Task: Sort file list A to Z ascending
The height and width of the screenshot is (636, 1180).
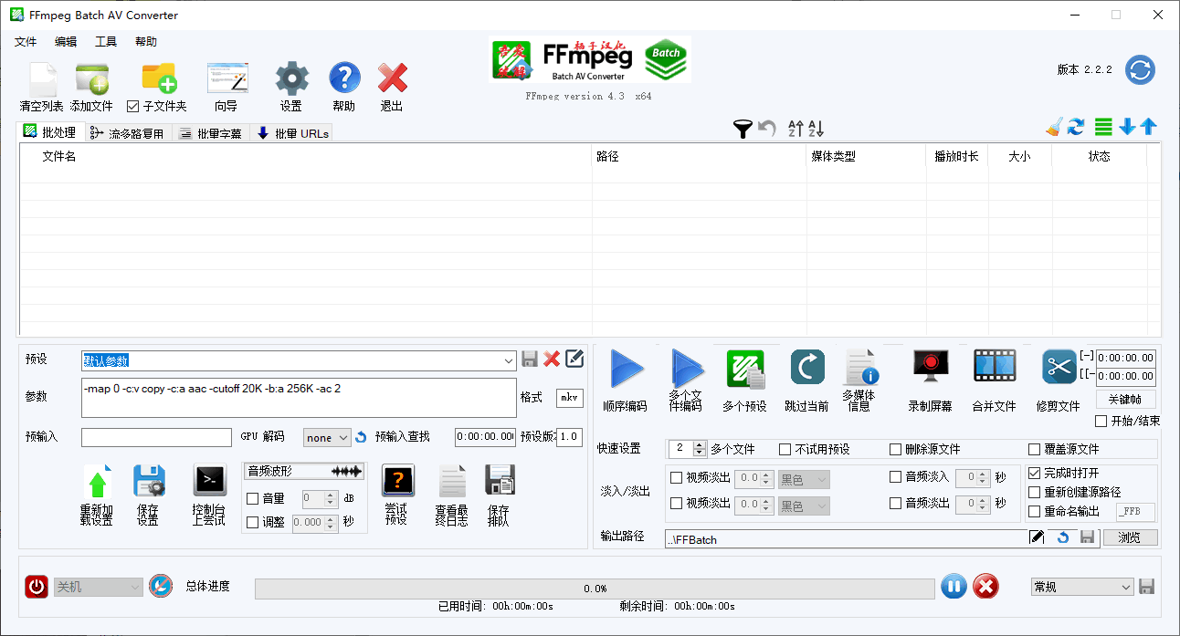Action: pyautogui.click(x=795, y=129)
